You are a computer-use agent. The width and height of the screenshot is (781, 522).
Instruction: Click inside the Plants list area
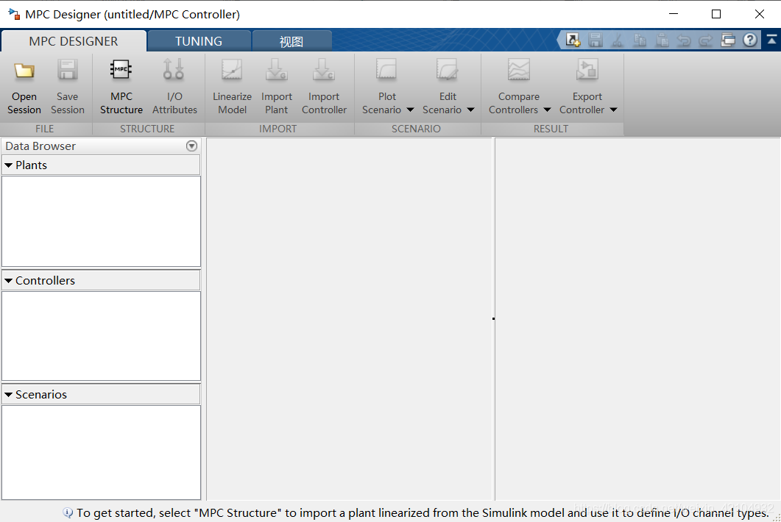[101, 221]
